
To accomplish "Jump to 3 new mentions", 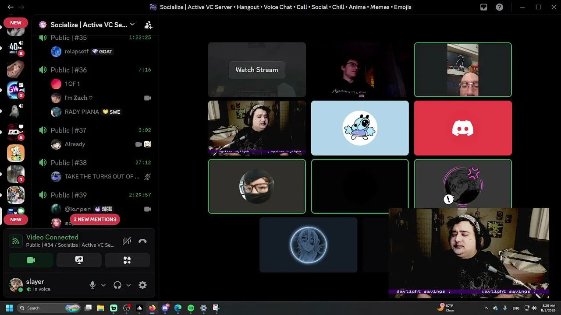I will pyautogui.click(x=95, y=220).
